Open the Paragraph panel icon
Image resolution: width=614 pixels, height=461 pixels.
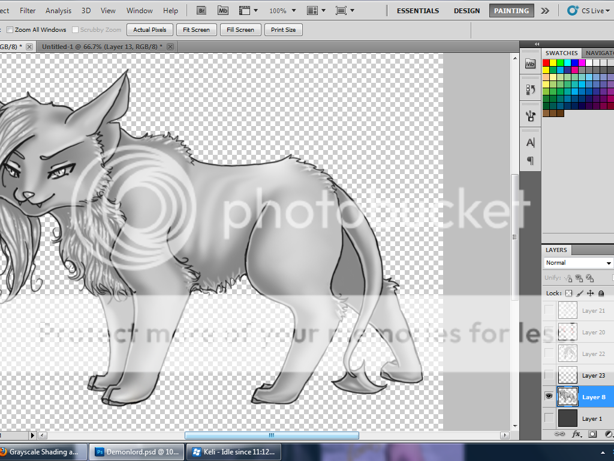(530, 161)
